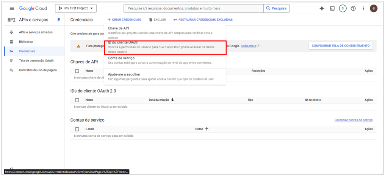385x176 pixels.
Task: Select all checkbox in Chaves de API table
Action: (77, 71)
